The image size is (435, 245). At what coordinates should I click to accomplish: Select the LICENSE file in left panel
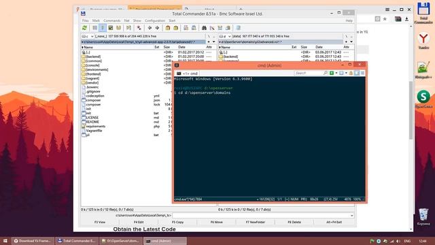(92, 118)
